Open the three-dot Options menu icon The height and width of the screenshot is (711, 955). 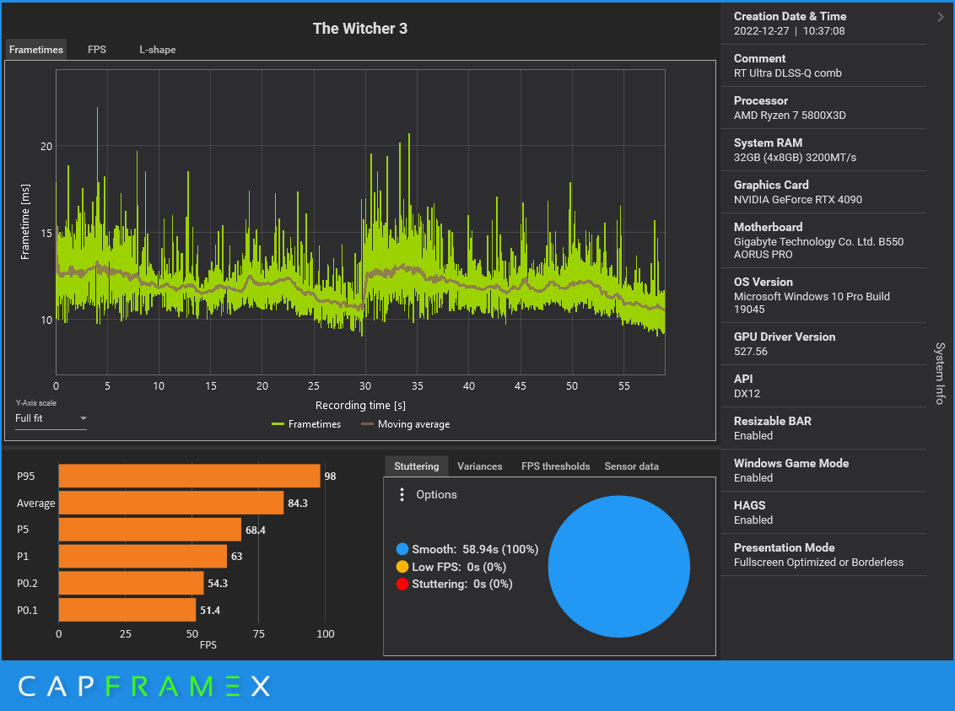click(x=402, y=494)
